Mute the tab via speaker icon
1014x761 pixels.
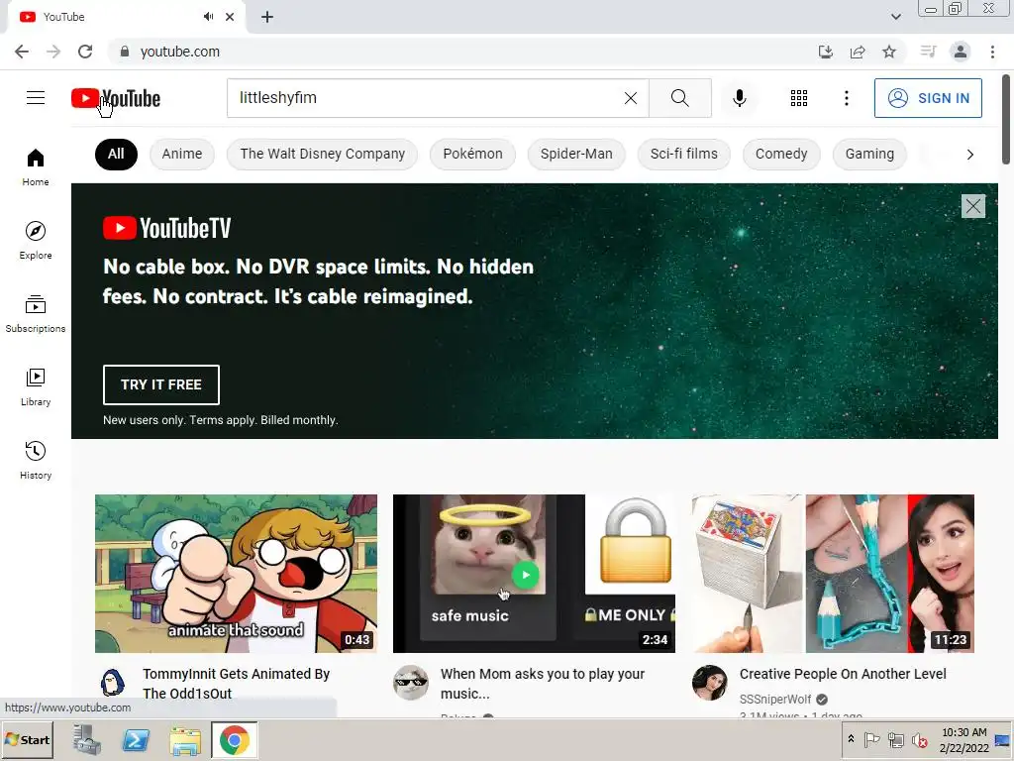208,17
